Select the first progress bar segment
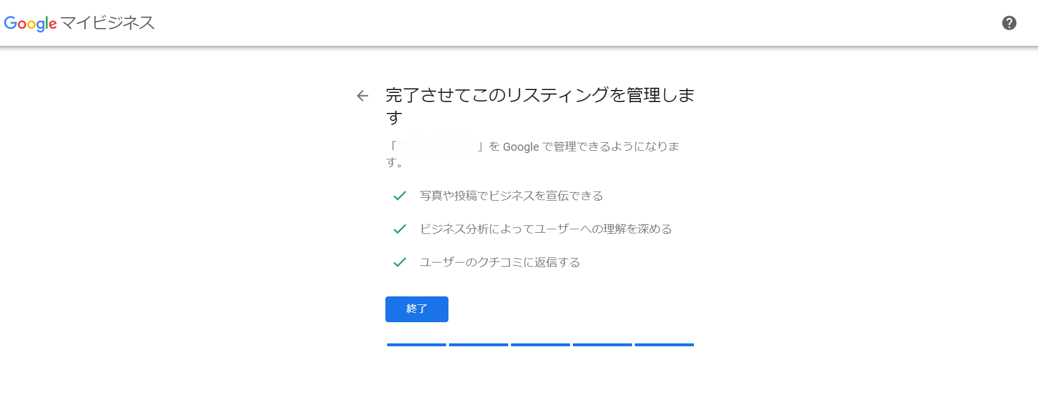This screenshot has width=1038, height=395. pos(416,345)
